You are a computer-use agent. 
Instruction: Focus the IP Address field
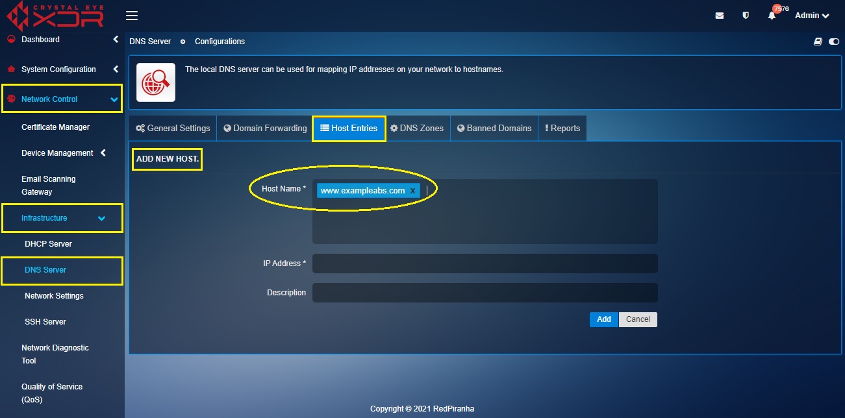[485, 264]
